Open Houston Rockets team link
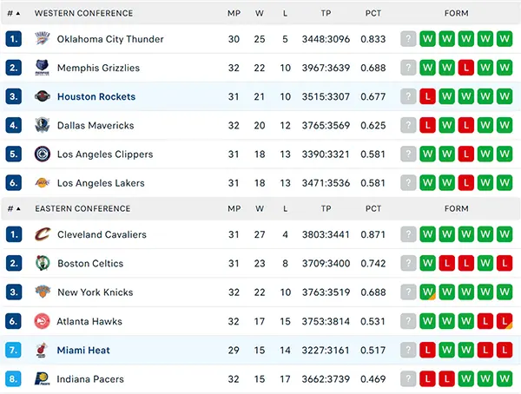The image size is (521, 394). [96, 96]
